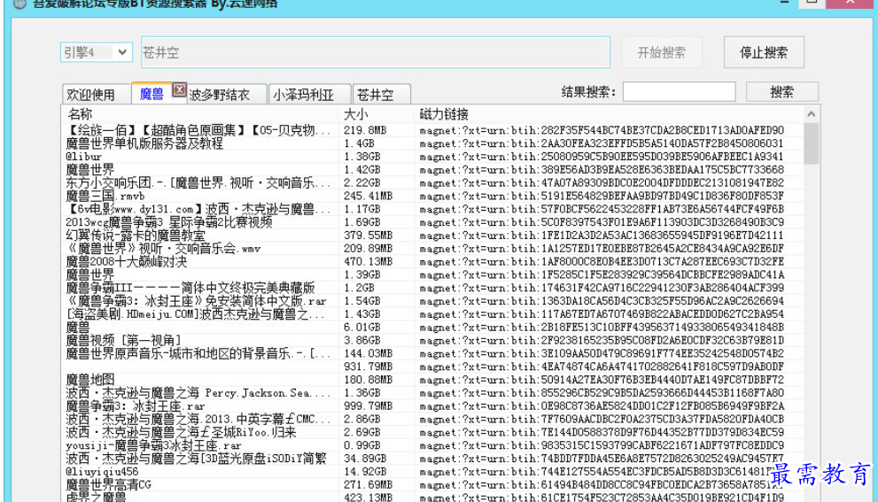Viewport: 878px width, 502px height.
Task: Click the search keyword field showing 苍井空
Action: (375, 52)
